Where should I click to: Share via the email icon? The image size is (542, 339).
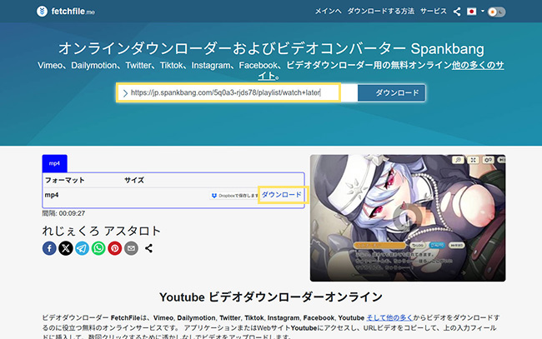pos(131,248)
